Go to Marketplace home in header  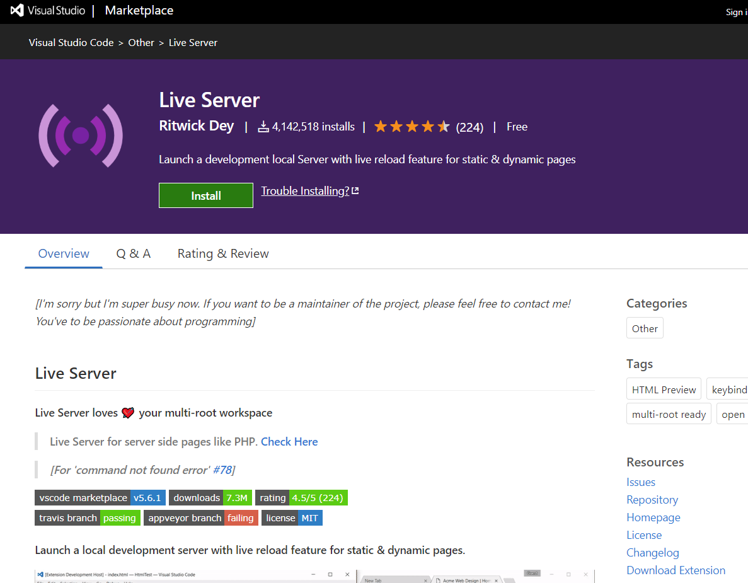tap(139, 11)
